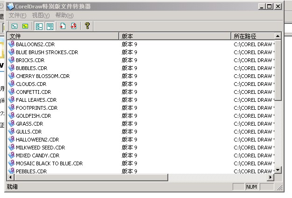Click the 所在路径 column header
This screenshot has width=292, height=198.
[253, 36]
